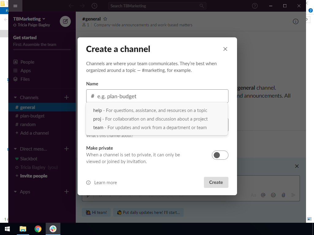
Task: Click the Put daily updates here suggestion
Action: pos(148,212)
